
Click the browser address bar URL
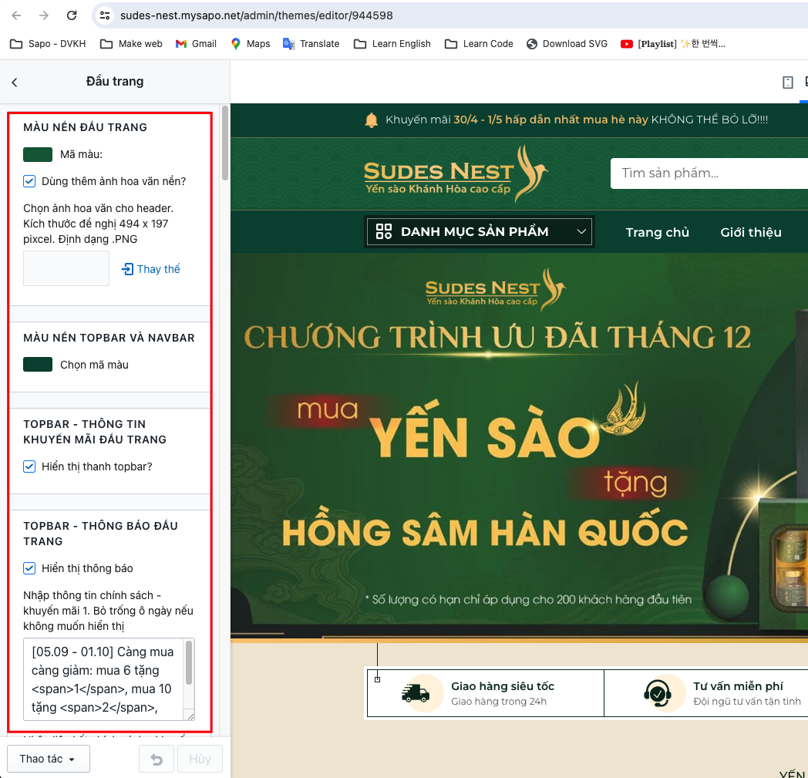257,15
